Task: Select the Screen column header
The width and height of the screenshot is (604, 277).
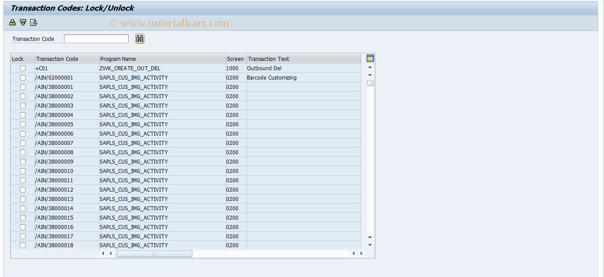Action: tap(235, 58)
